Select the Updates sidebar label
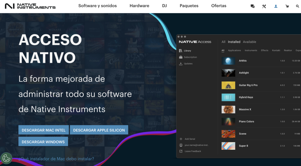301x166 pixels. point(188,64)
